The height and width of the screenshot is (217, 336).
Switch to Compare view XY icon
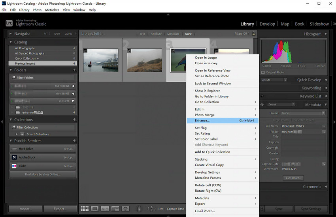(105, 209)
